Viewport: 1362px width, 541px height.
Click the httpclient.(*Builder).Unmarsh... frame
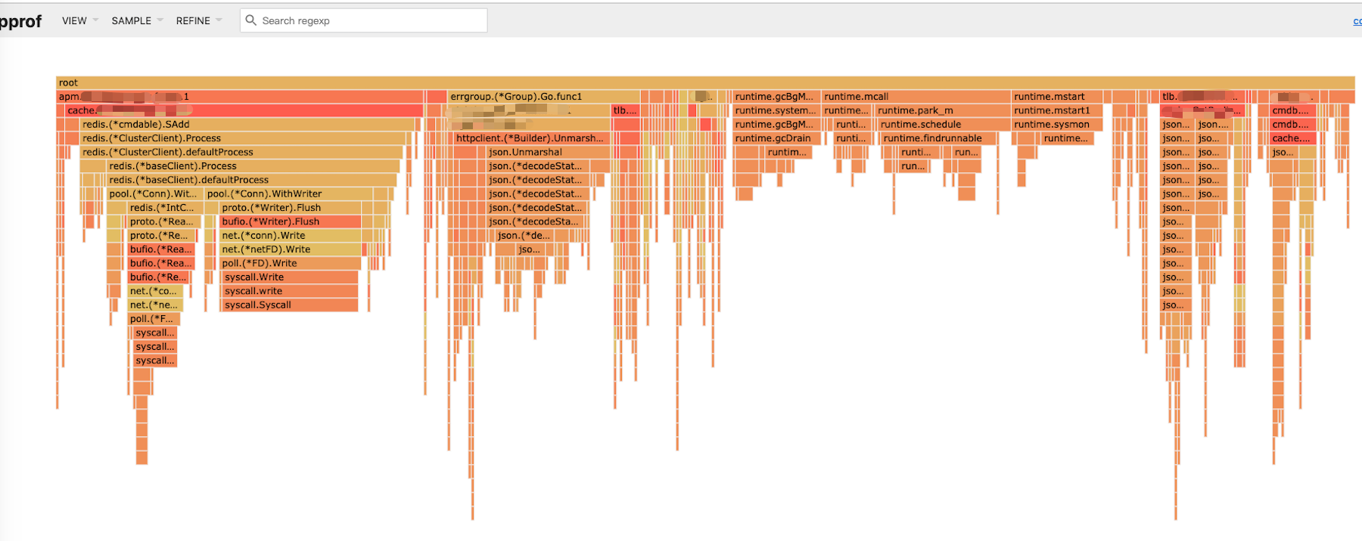tap(531, 138)
